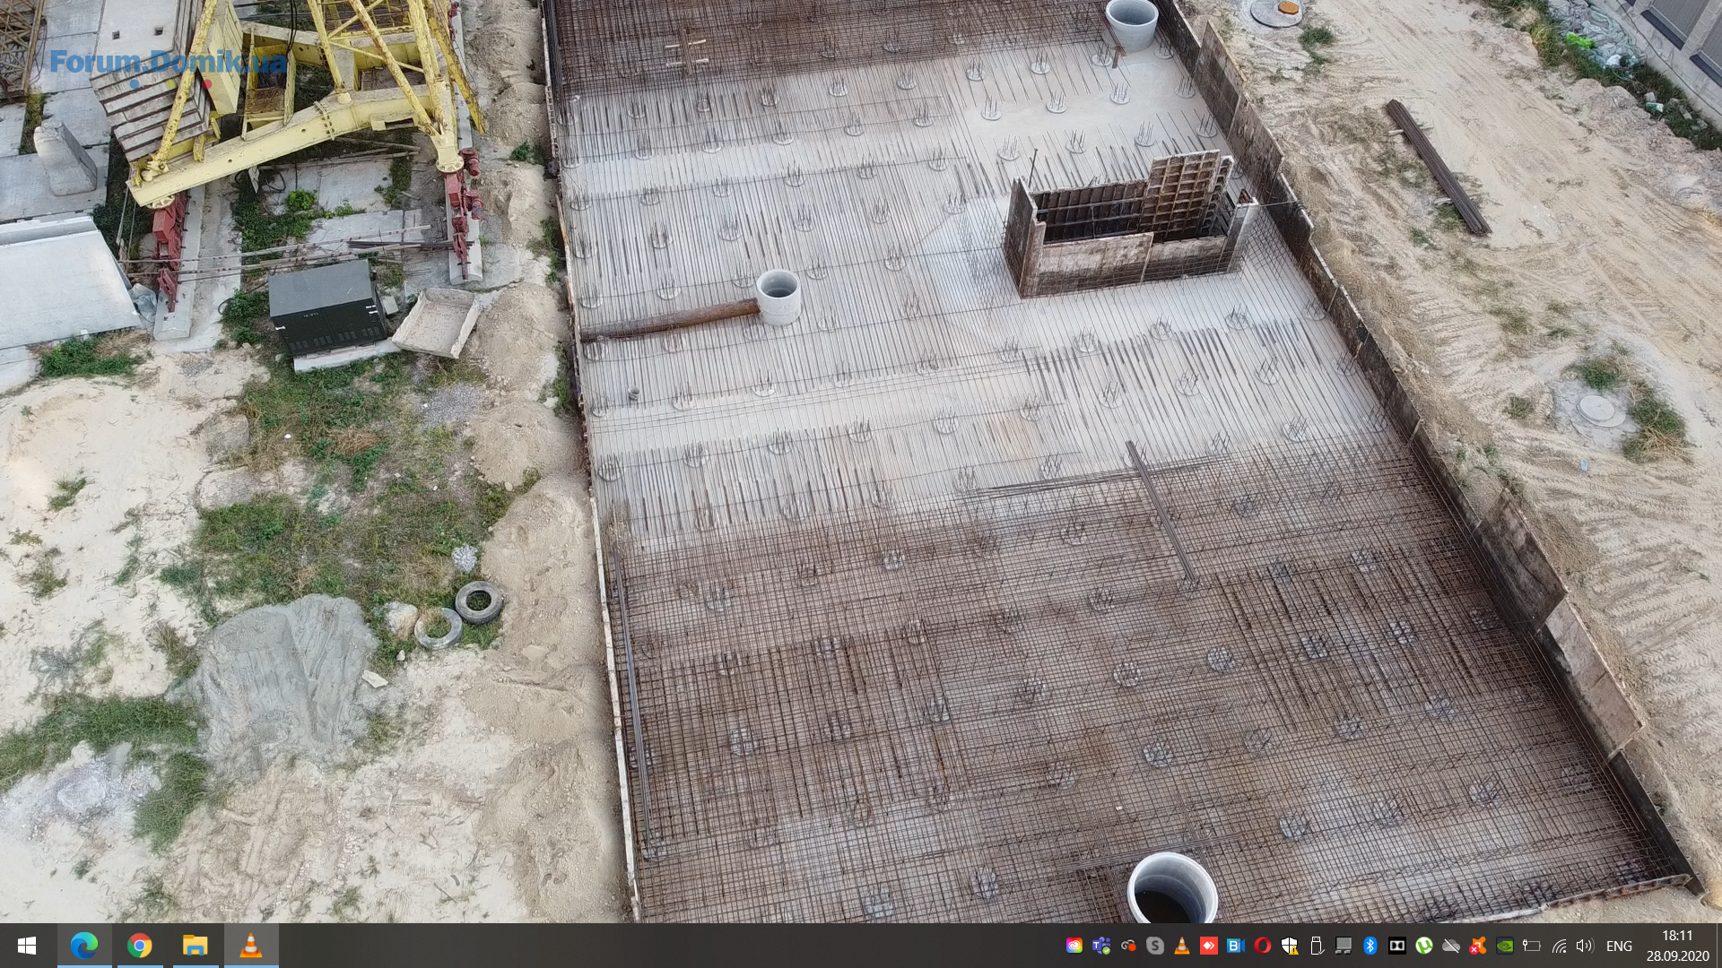Open the Wi-Fi network flyout
The height and width of the screenshot is (968, 1722).
click(1559, 946)
